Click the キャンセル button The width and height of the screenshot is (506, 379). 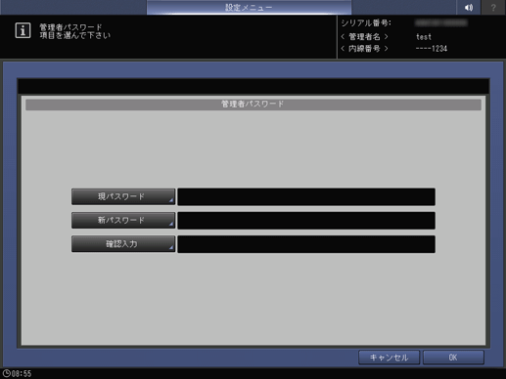pyautogui.click(x=389, y=358)
